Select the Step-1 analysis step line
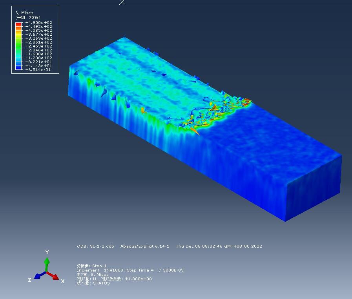 [x=91, y=266]
